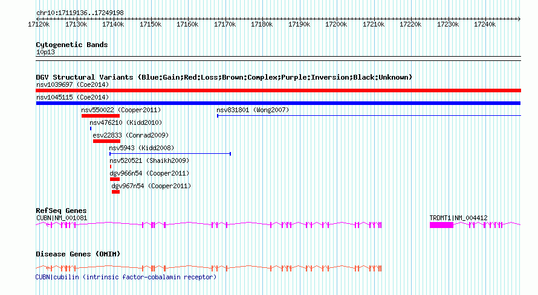Viewport: 538px width, 295px height.
Task: Open the CUBN|NM_001081 RefSeq gene label
Action: pos(62,218)
